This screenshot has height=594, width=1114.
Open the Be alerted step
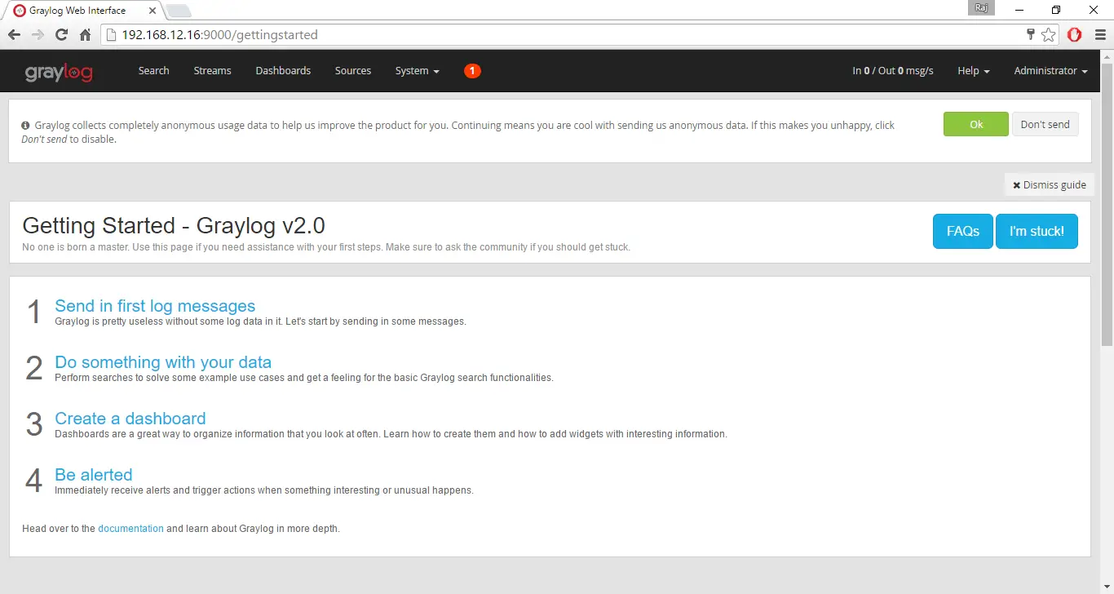[x=94, y=475]
